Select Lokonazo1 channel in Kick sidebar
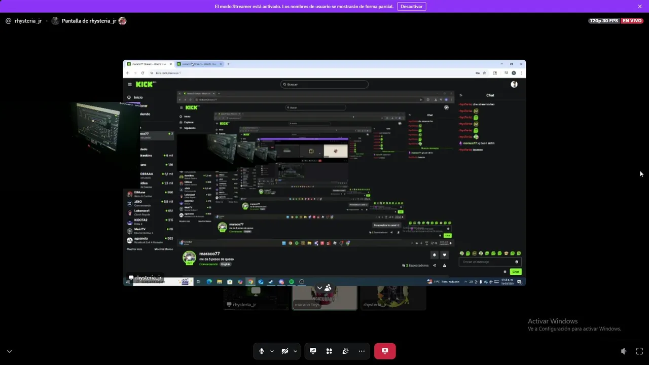This screenshot has height=365, width=649. pyautogui.click(x=150, y=212)
